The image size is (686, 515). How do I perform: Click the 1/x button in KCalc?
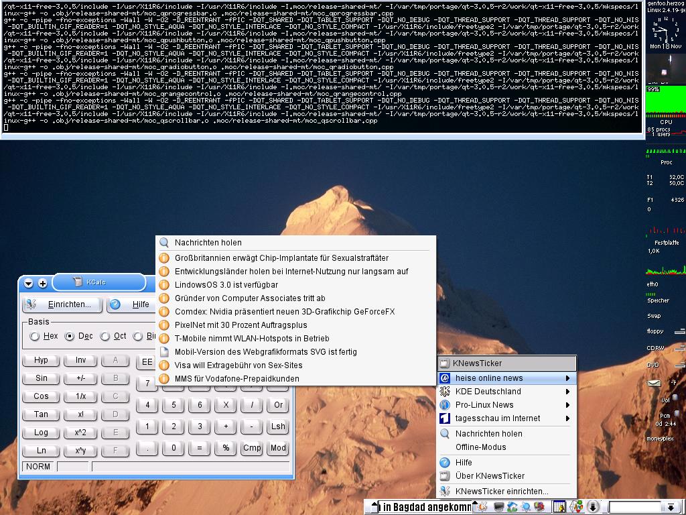[x=80, y=396]
